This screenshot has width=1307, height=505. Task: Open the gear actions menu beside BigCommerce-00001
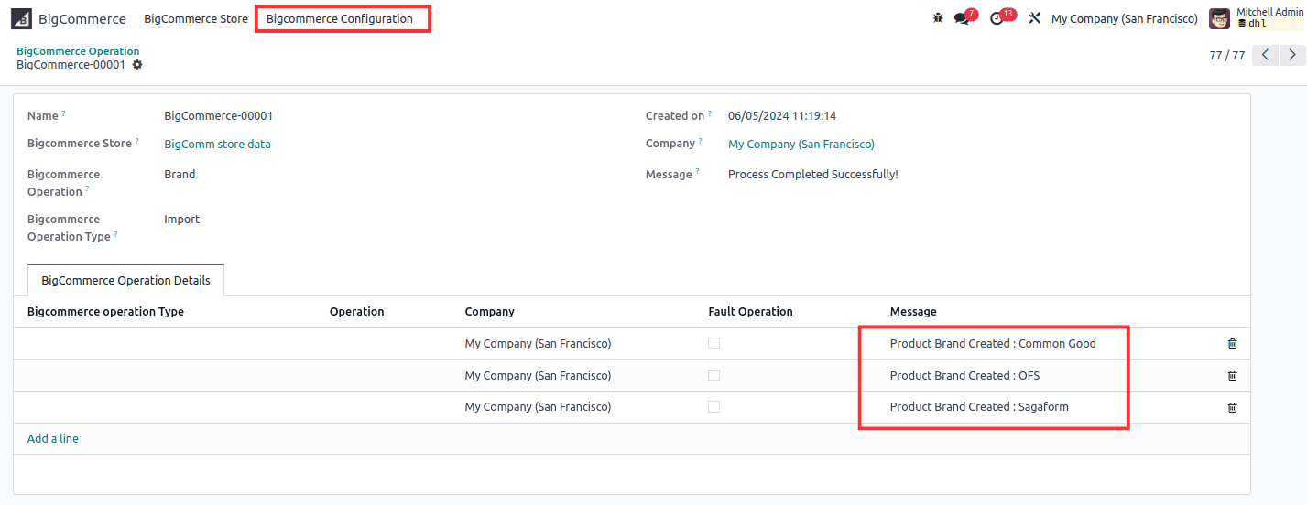click(x=137, y=65)
